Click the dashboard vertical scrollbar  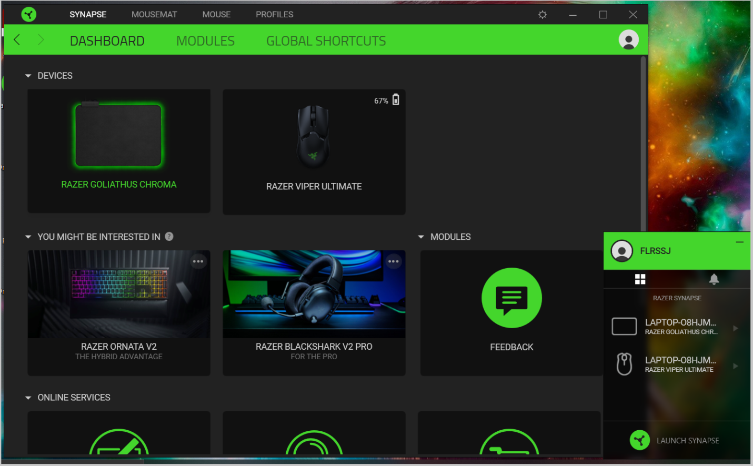click(643, 143)
